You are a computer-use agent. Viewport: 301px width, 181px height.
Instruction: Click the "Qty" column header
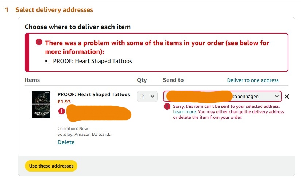point(142,80)
